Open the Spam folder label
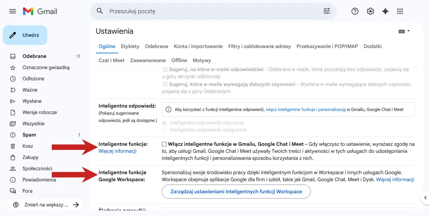The image size is (429, 216). point(29,135)
